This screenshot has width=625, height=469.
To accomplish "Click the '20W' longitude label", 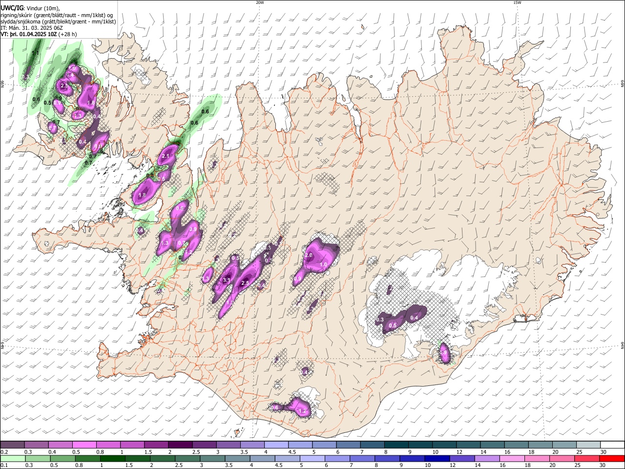I will tap(260, 2).
